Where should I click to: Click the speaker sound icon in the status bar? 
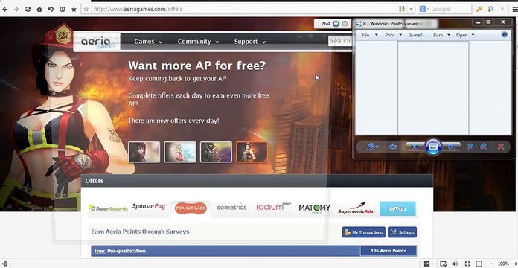(x=455, y=264)
